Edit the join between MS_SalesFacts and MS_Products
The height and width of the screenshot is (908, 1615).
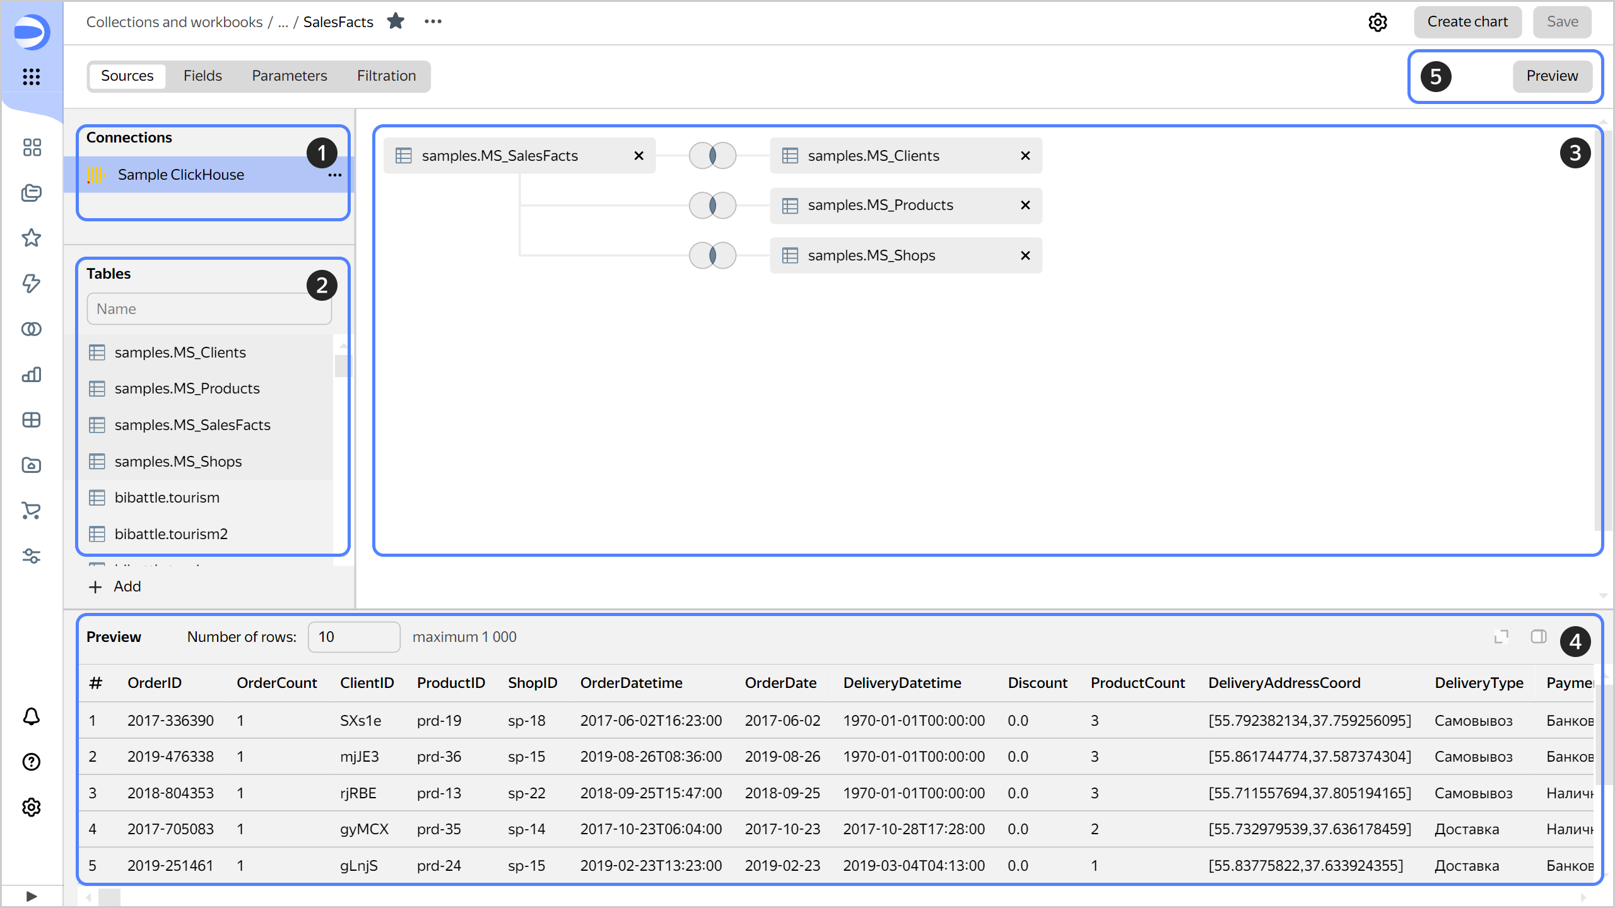[x=712, y=205]
